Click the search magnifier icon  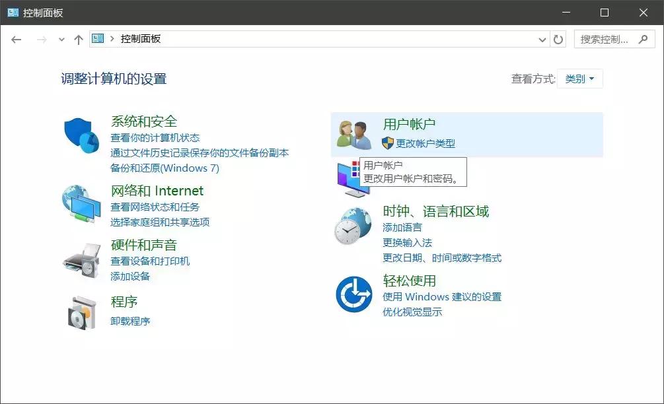[x=642, y=39]
